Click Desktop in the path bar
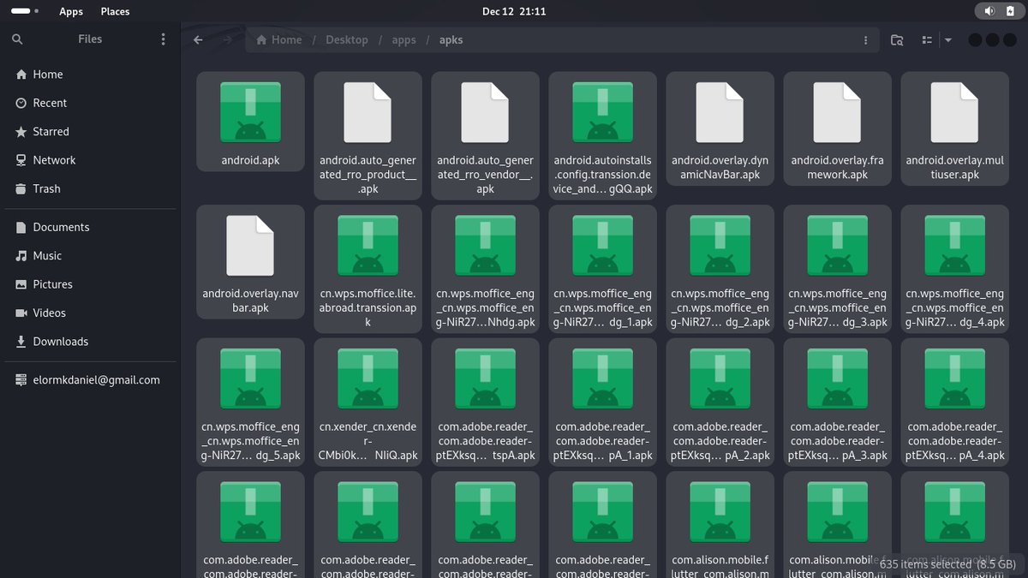 [x=347, y=39]
